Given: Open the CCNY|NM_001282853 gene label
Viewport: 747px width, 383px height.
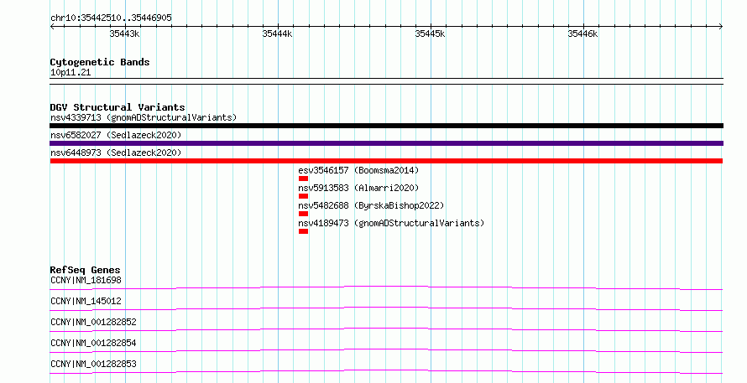Looking at the screenshot, I should tap(93, 364).
